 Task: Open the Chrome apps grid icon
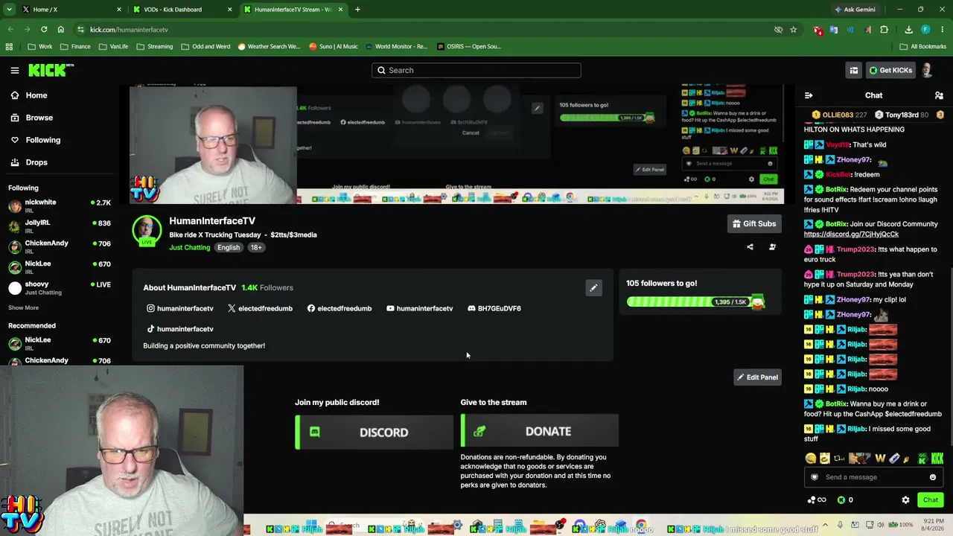coord(9,47)
